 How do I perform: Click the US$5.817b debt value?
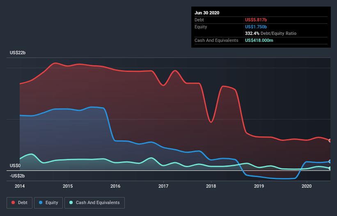point(256,20)
